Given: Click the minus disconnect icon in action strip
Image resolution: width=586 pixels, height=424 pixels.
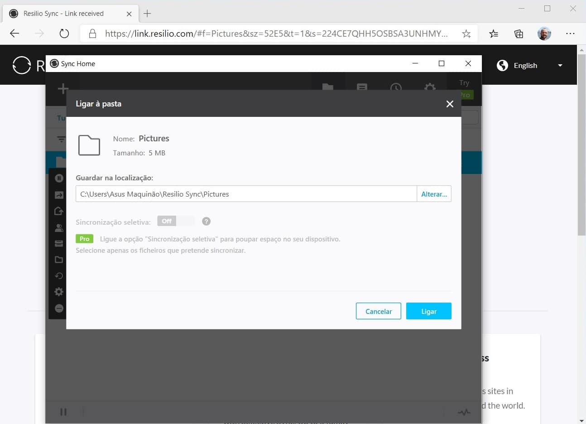Looking at the screenshot, I should (x=59, y=308).
